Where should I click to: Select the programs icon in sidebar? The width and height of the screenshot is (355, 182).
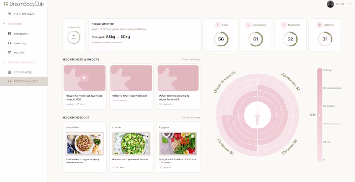coord(9,34)
